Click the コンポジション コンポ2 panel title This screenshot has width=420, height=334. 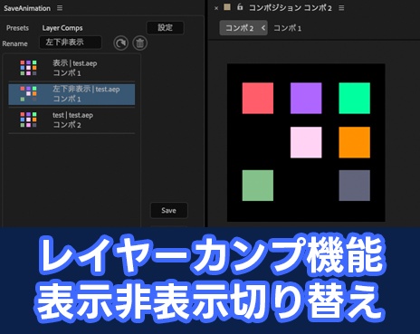(290, 8)
